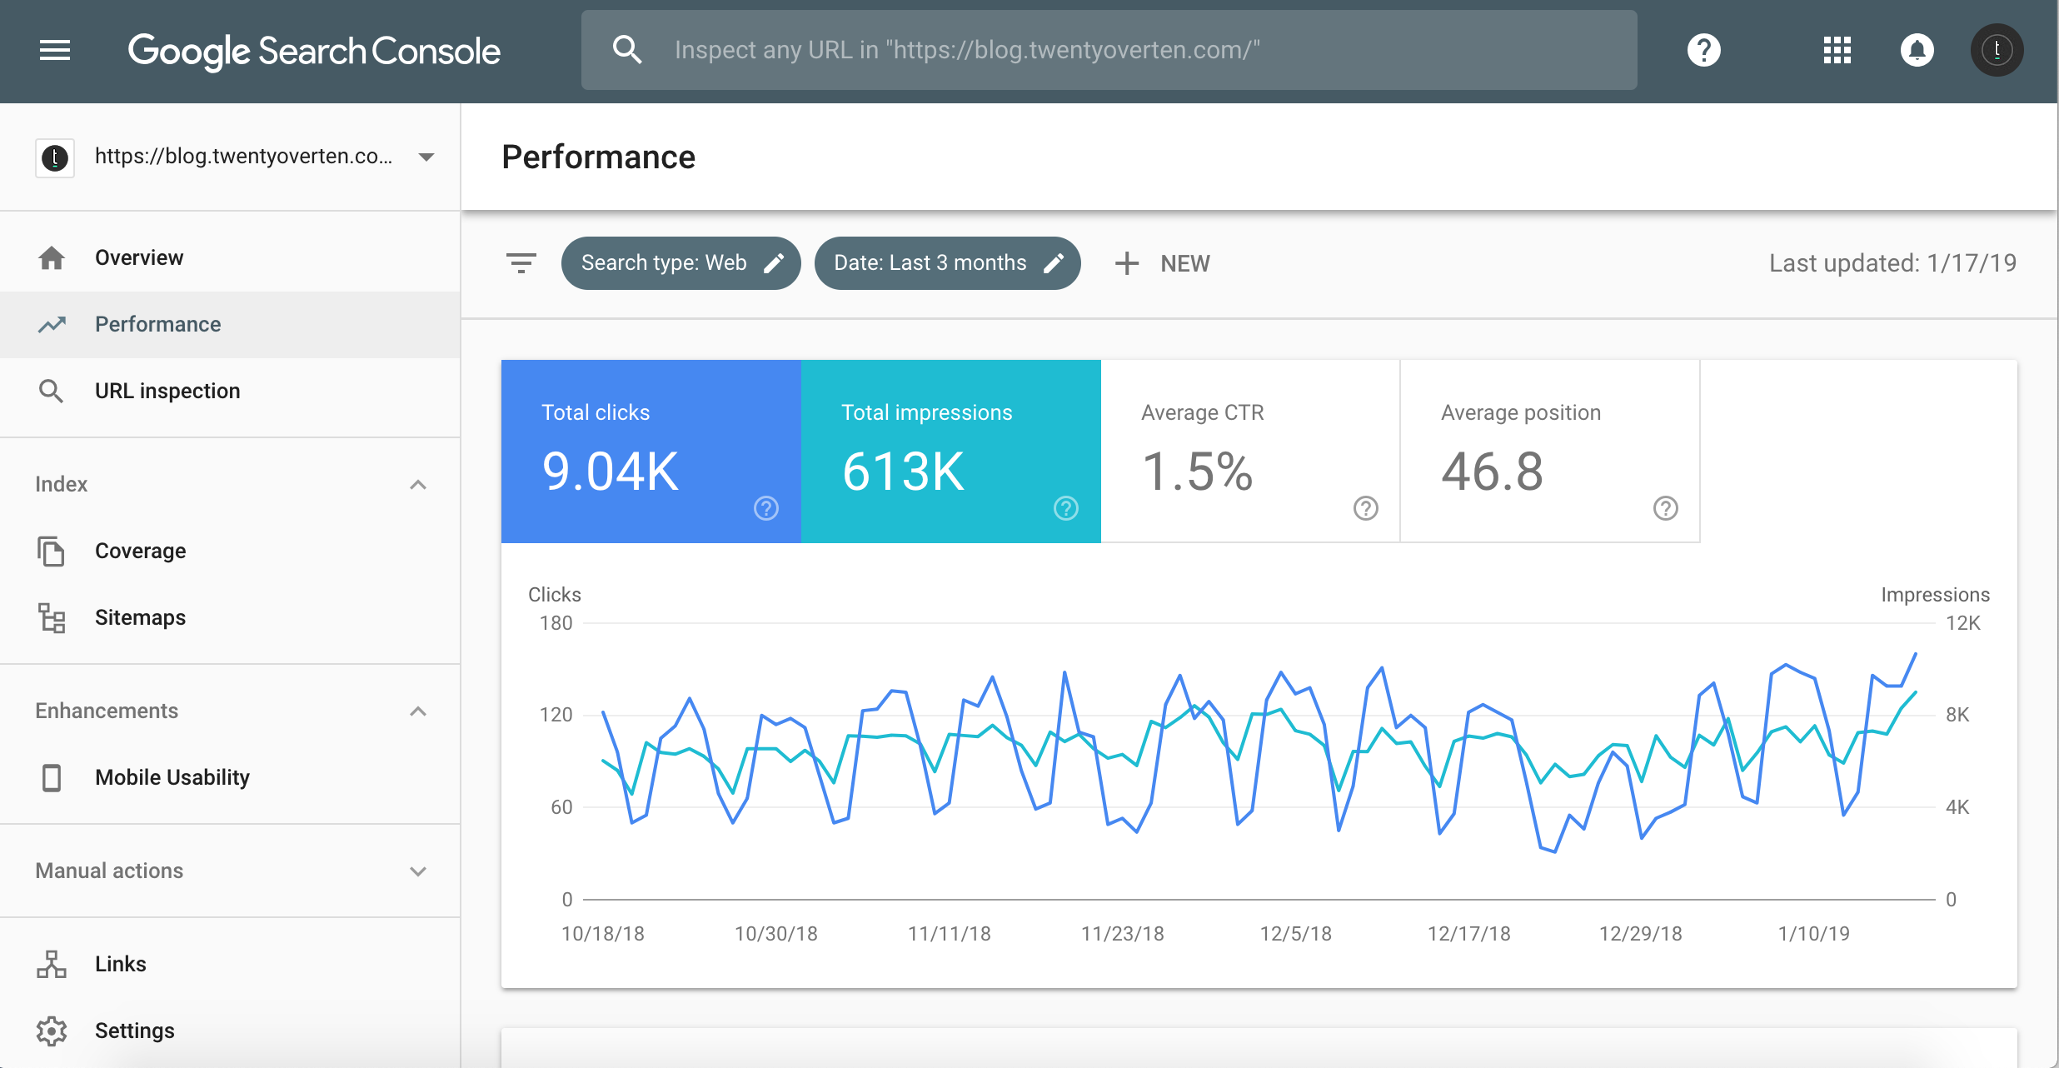Open Settings from the sidebar
The height and width of the screenshot is (1068, 2059).
[134, 1030]
